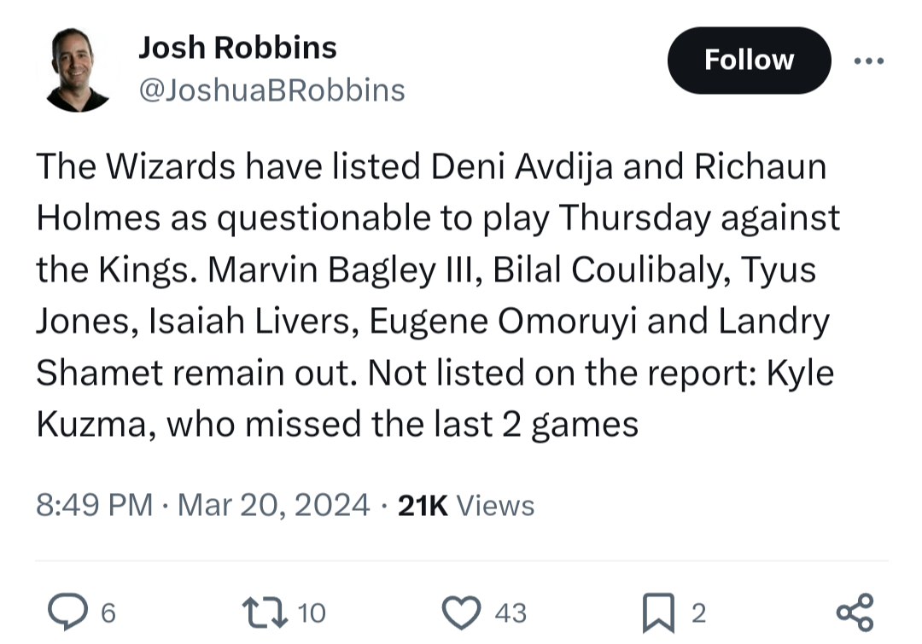
Task: Like the tweet with the heart icon
Action: pyautogui.click(x=464, y=612)
